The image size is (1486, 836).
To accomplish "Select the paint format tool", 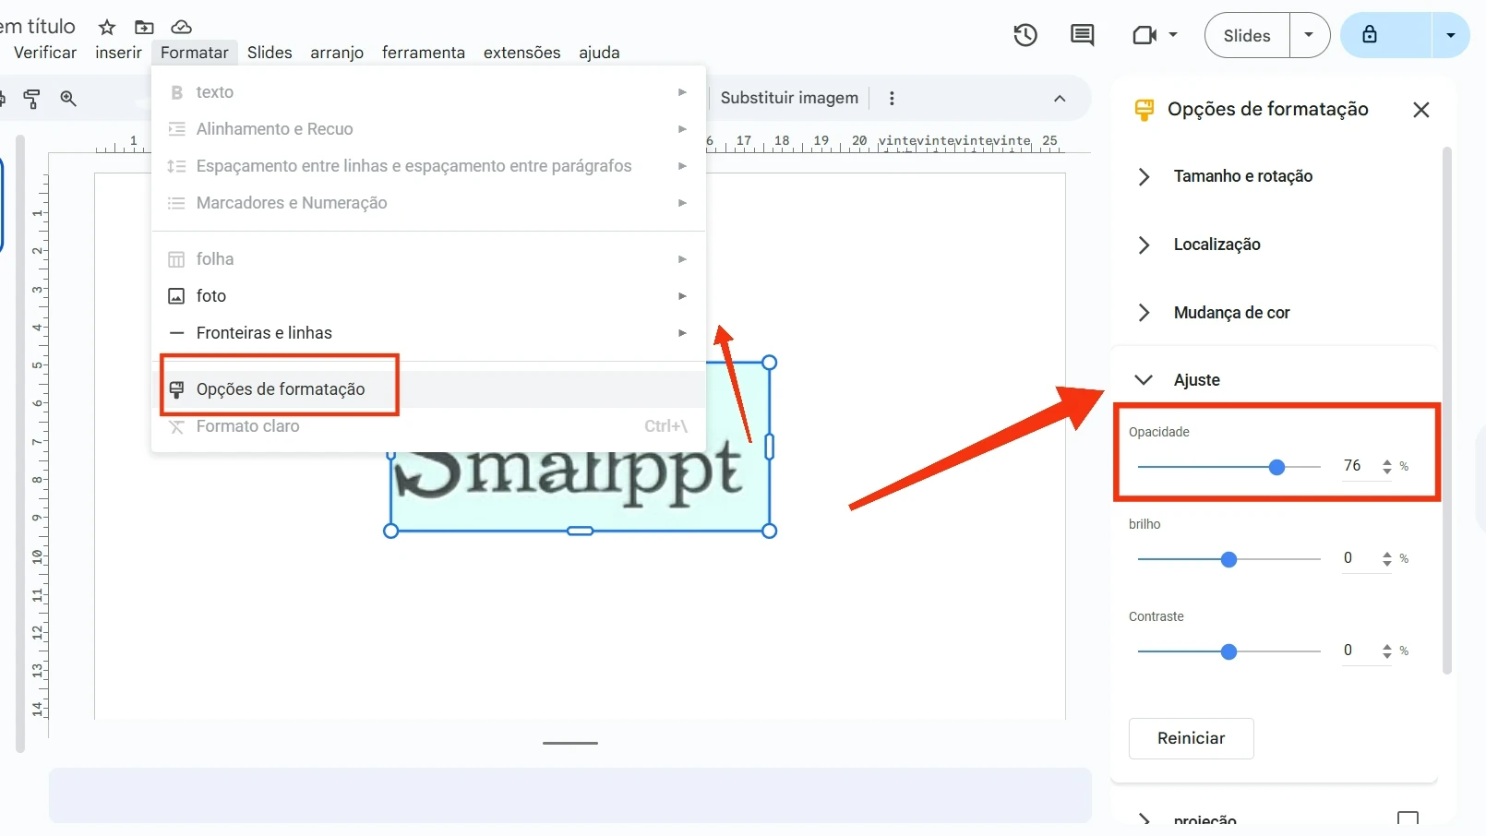I will pos(32,99).
